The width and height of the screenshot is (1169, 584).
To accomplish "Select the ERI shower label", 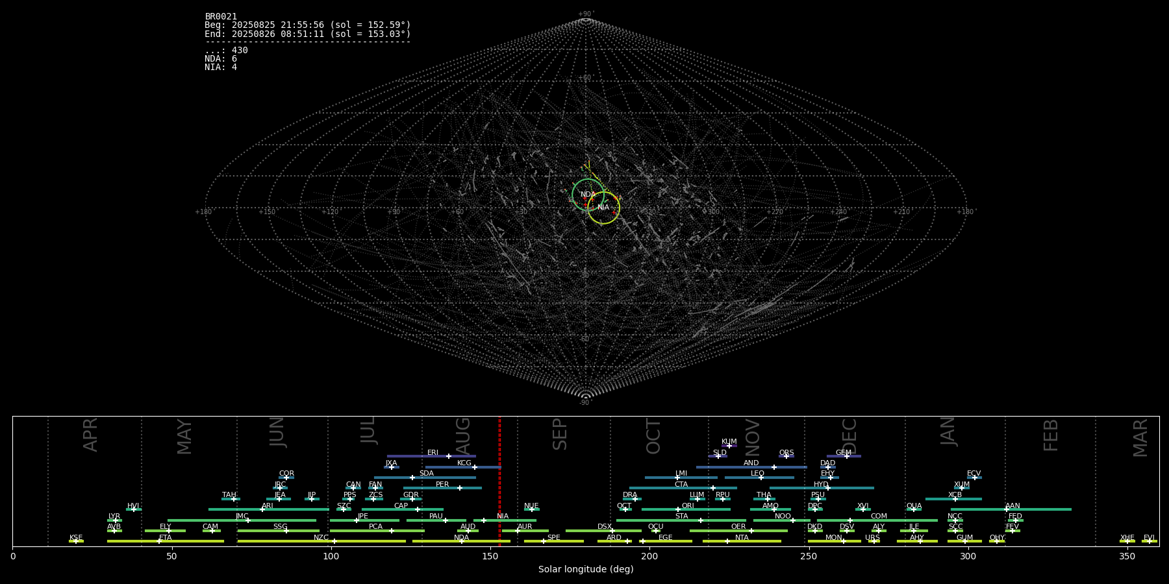I will [433, 453].
